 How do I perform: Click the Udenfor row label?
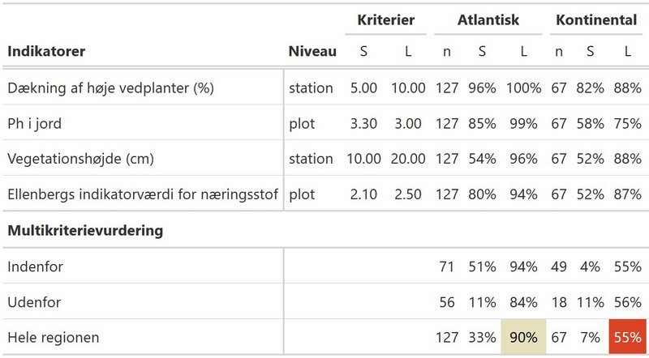34,302
